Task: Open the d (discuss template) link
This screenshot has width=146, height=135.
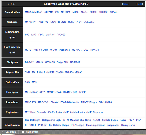Action: click(11, 4)
